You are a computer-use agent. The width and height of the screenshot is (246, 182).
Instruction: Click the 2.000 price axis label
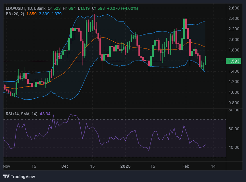point(234,40)
